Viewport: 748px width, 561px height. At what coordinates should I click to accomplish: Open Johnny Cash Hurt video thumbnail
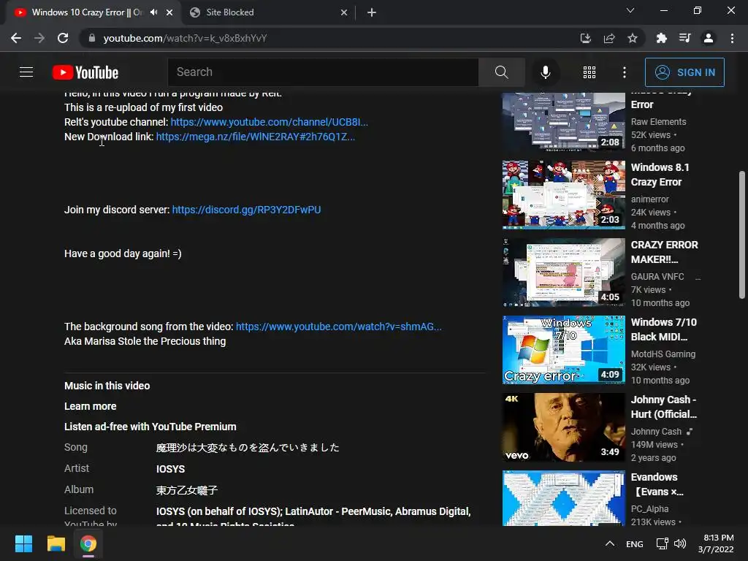(x=563, y=427)
